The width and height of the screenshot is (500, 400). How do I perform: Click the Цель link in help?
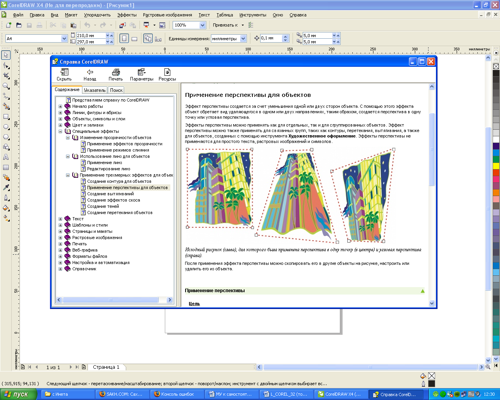pos(194,304)
